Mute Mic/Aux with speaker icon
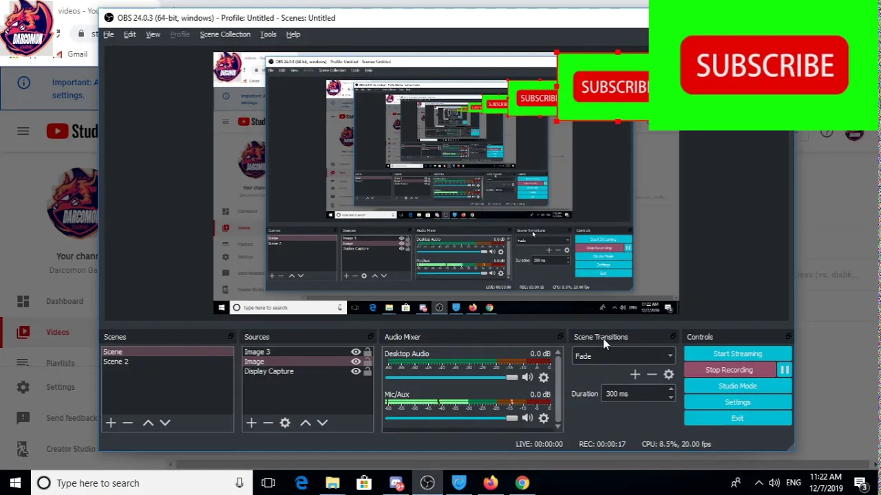Image resolution: width=881 pixels, height=495 pixels. click(x=527, y=418)
